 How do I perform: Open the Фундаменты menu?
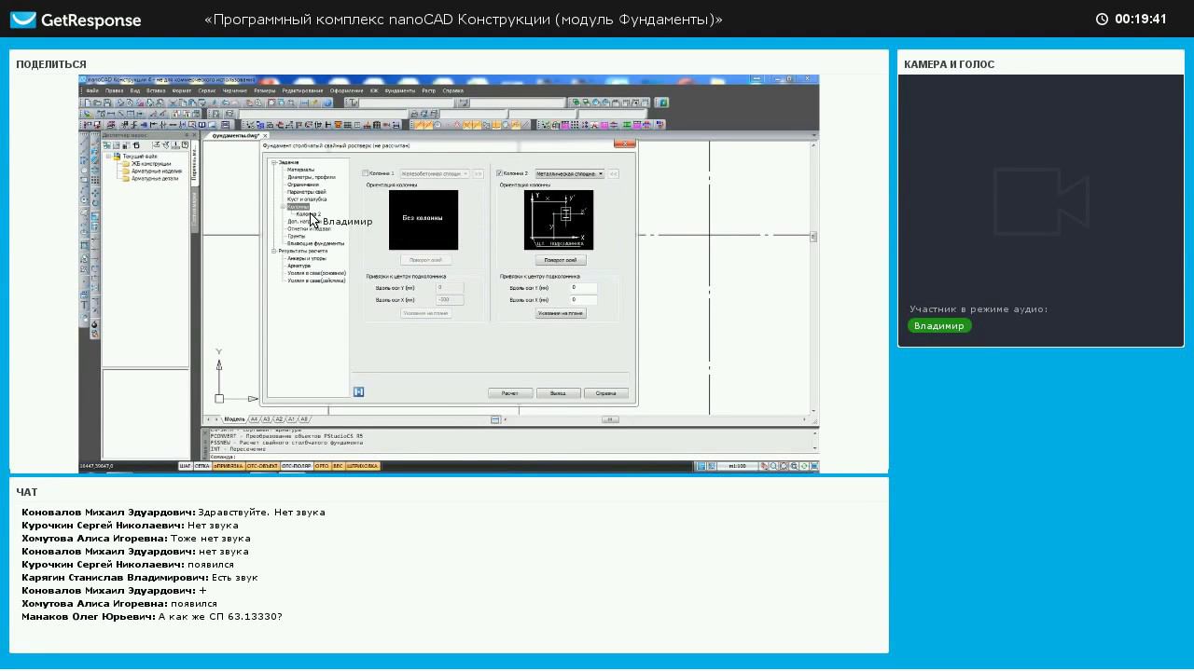[400, 90]
